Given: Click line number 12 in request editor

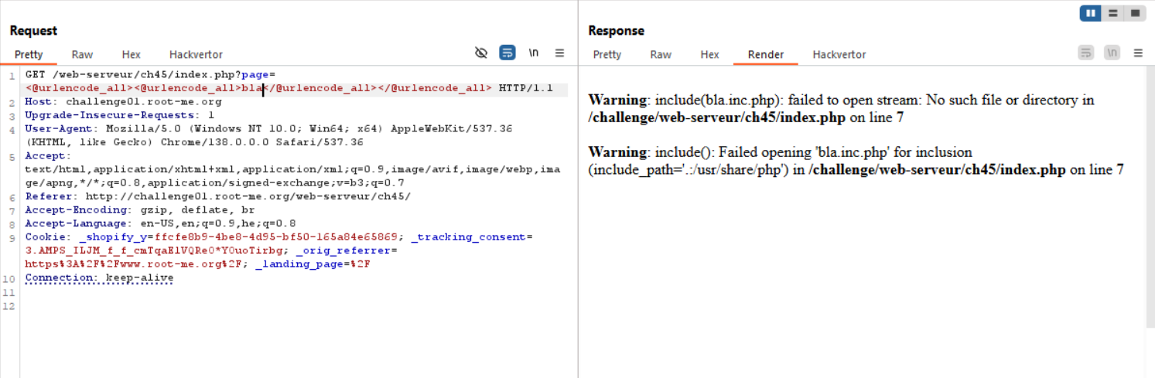Looking at the screenshot, I should (x=9, y=306).
